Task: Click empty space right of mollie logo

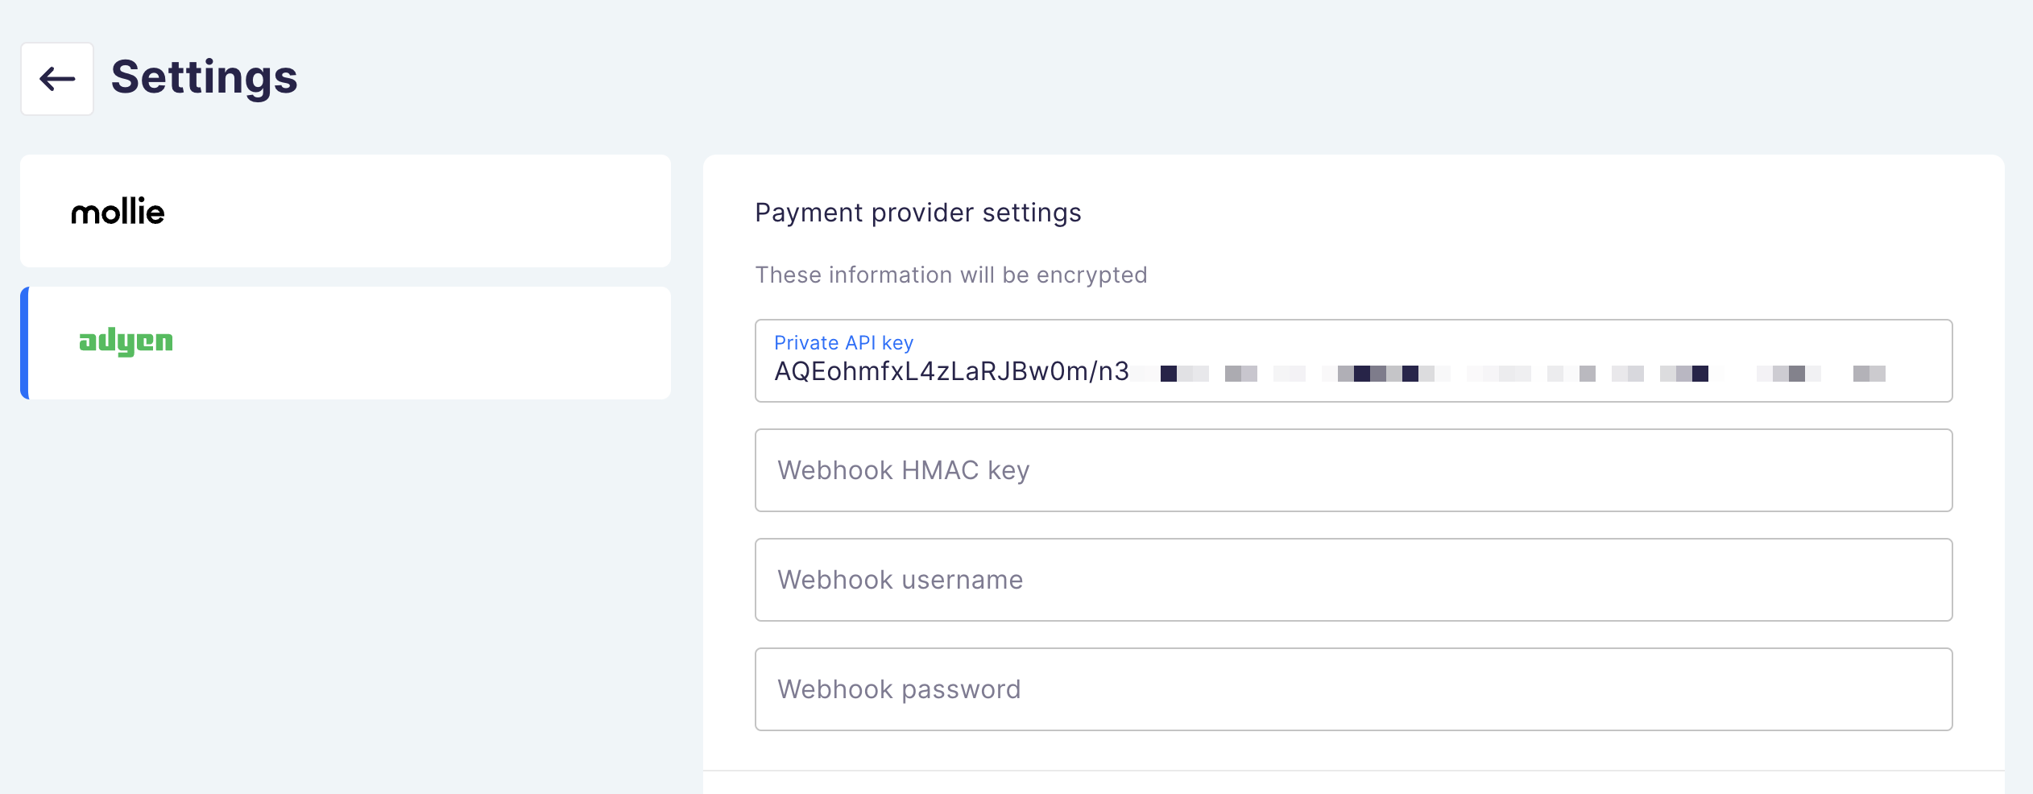Action: 419,211
